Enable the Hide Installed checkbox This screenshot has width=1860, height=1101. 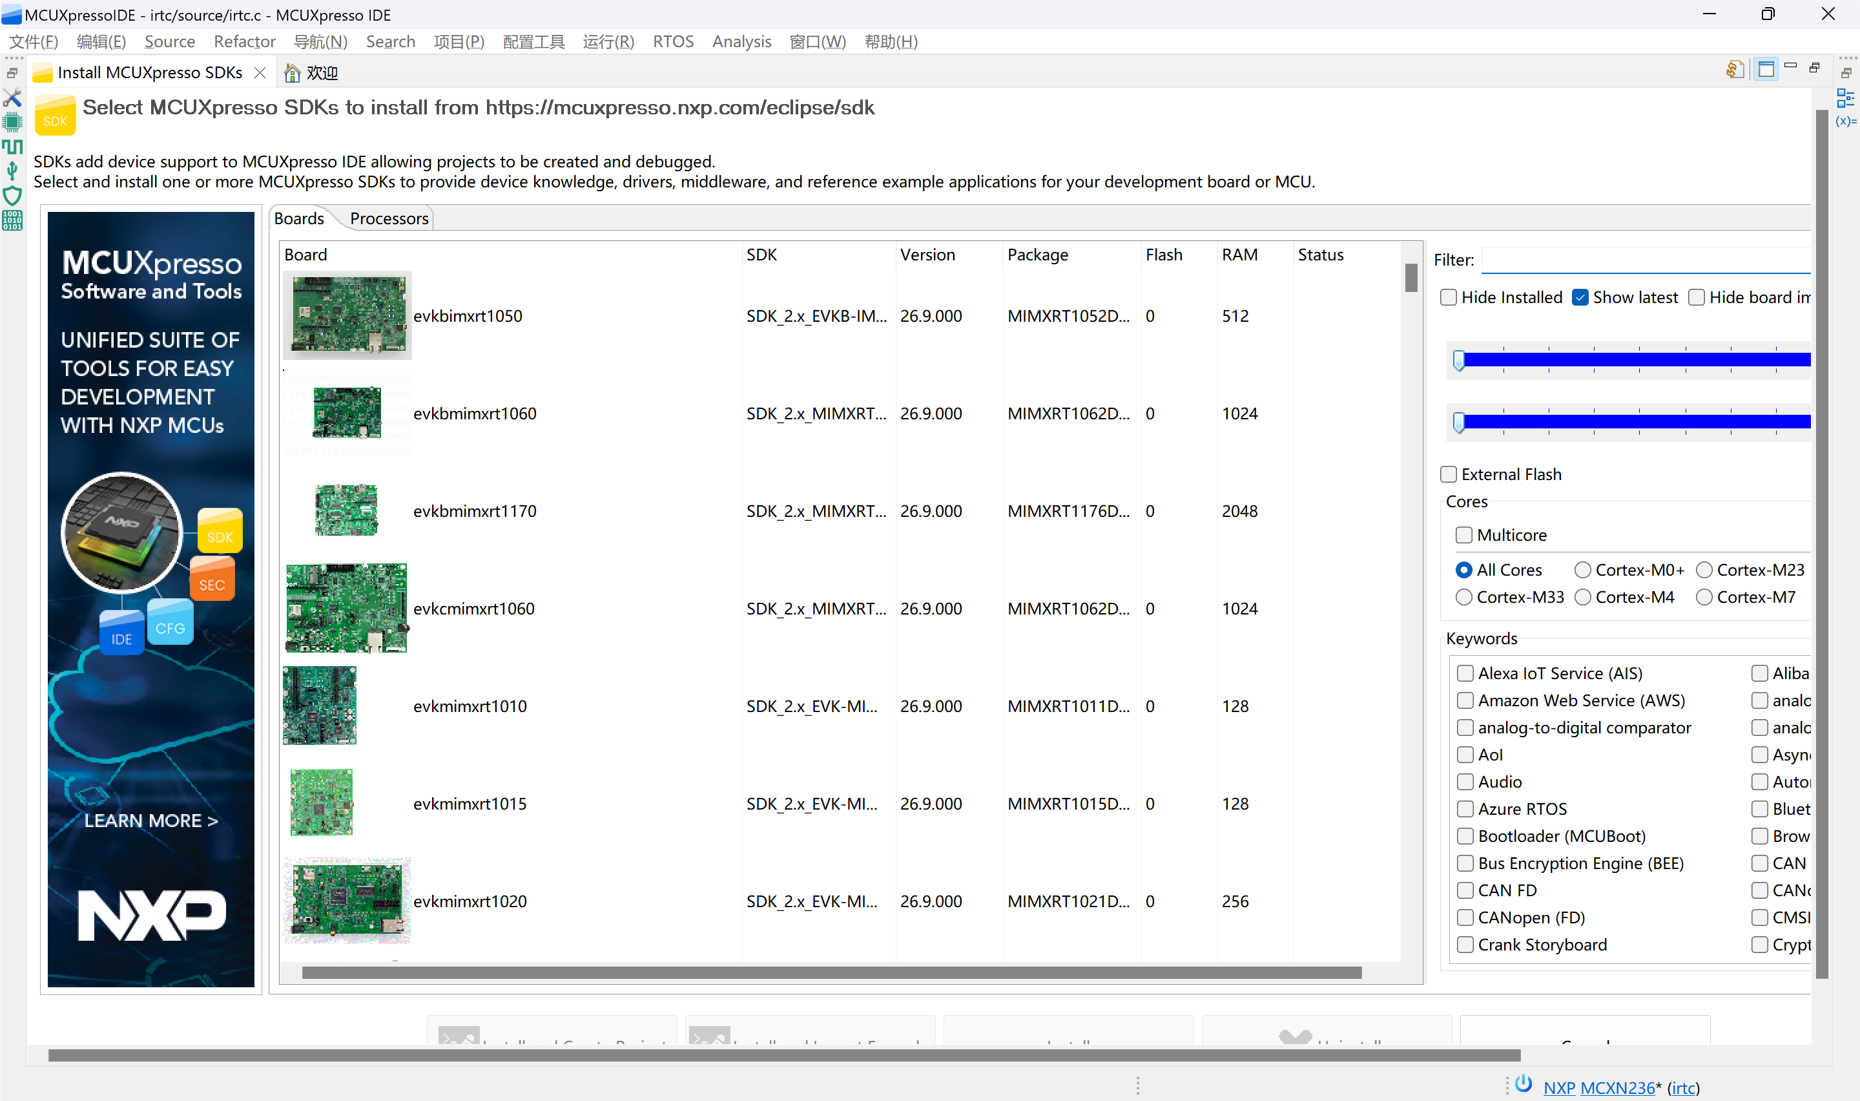1448,297
